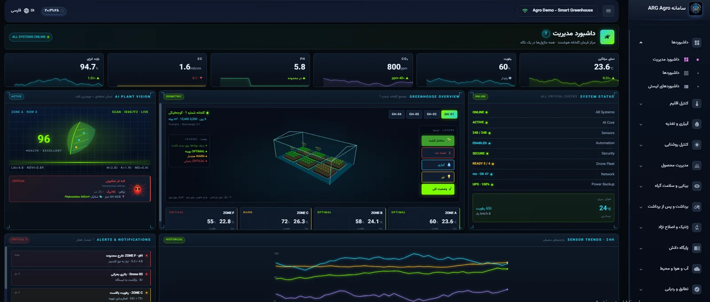Click the ISOMETRIC view badge

click(174, 97)
